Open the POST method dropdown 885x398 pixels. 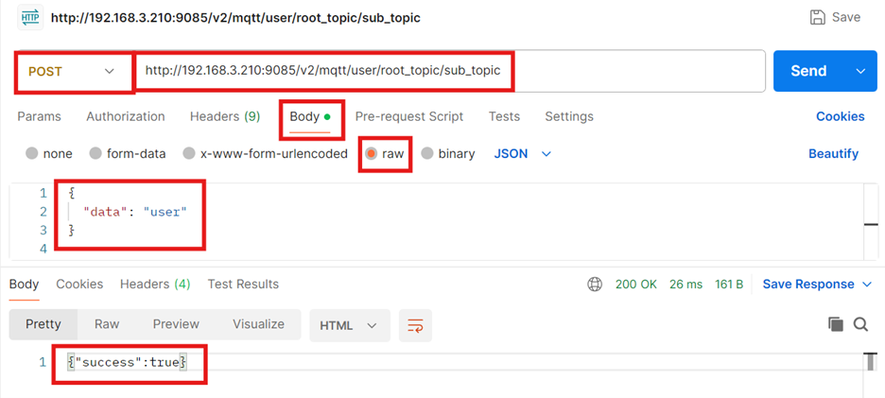(74, 71)
